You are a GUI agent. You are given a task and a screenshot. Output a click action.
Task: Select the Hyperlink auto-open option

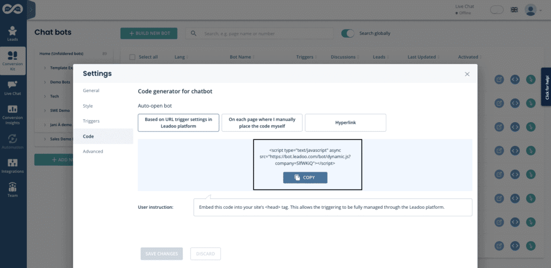[x=345, y=123]
